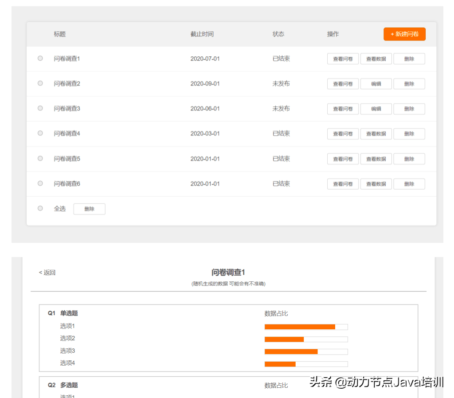The height and width of the screenshot is (398, 454).
Task: Open the 问卷调查2 survey title
Action: pos(67,83)
